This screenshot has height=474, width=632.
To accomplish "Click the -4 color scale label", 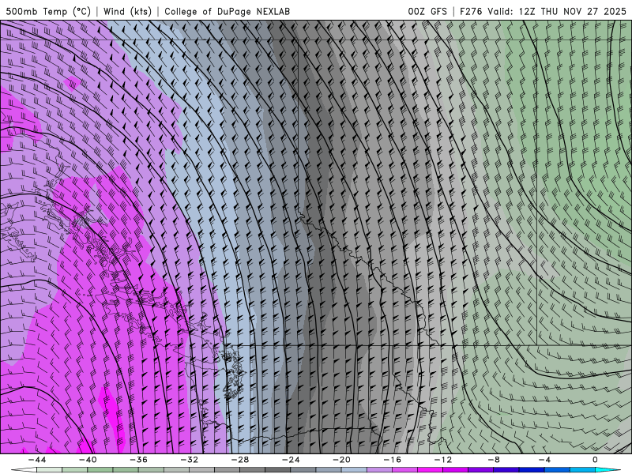I will click(545, 460).
